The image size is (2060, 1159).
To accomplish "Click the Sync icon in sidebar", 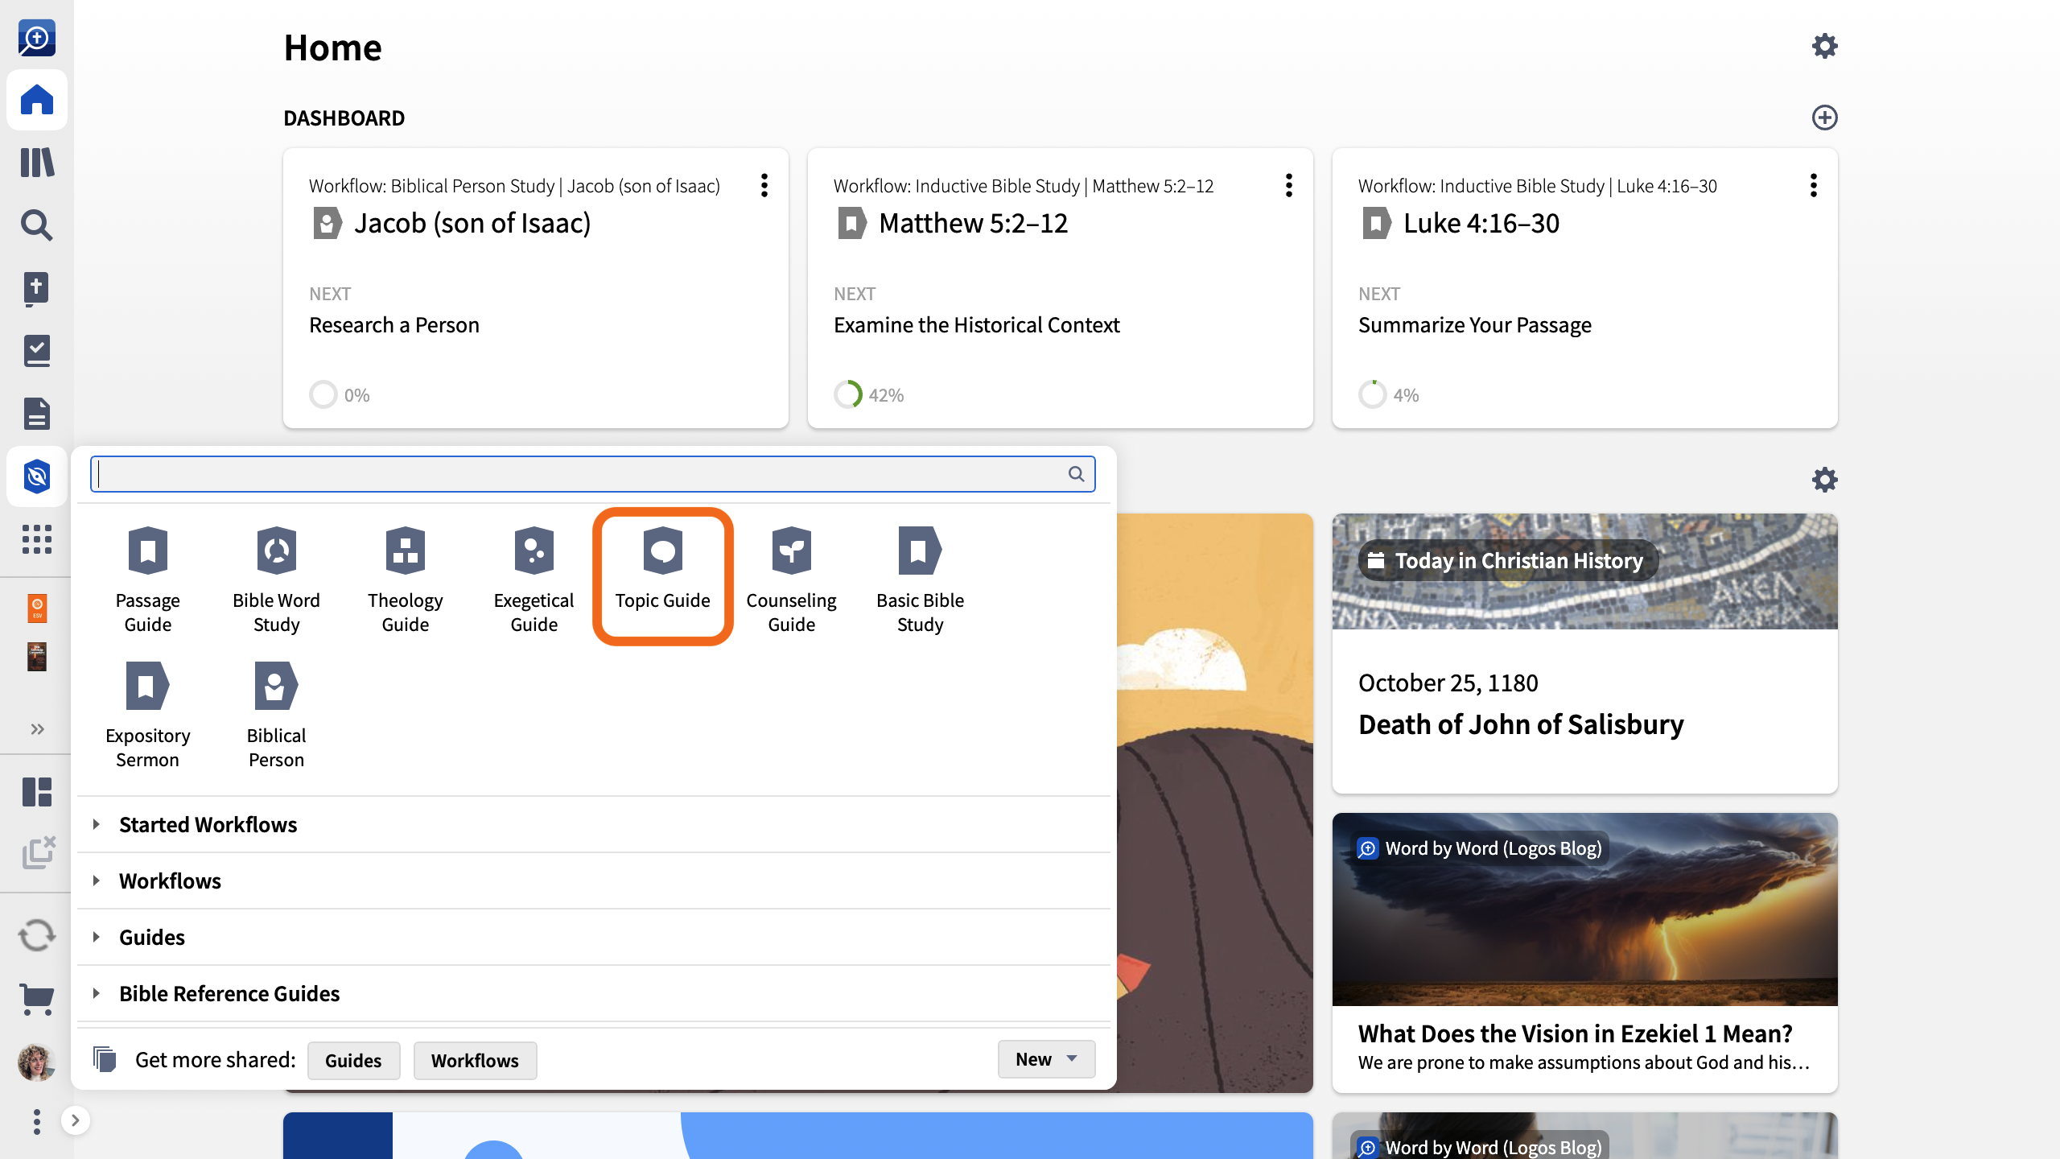I will click(x=37, y=935).
